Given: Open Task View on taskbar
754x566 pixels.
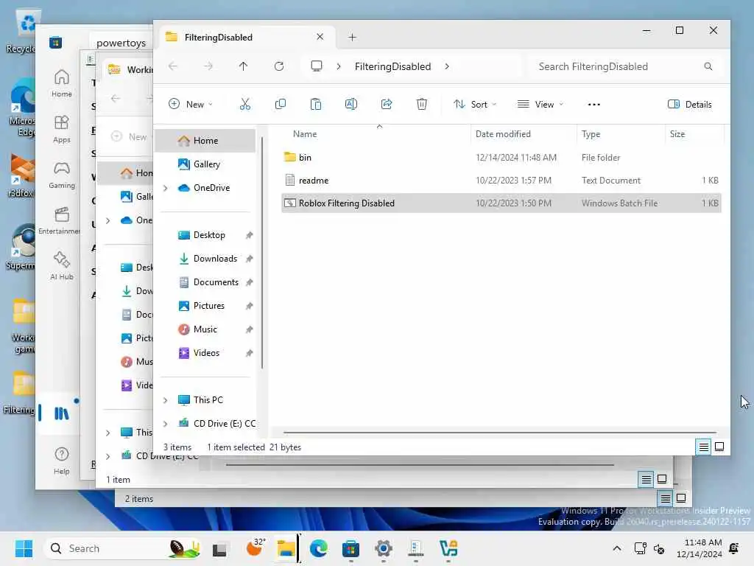Looking at the screenshot, I should (219, 548).
